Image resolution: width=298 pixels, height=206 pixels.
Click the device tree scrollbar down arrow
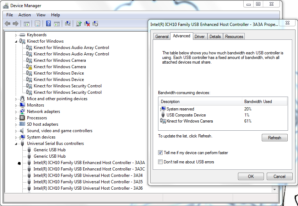point(275,189)
